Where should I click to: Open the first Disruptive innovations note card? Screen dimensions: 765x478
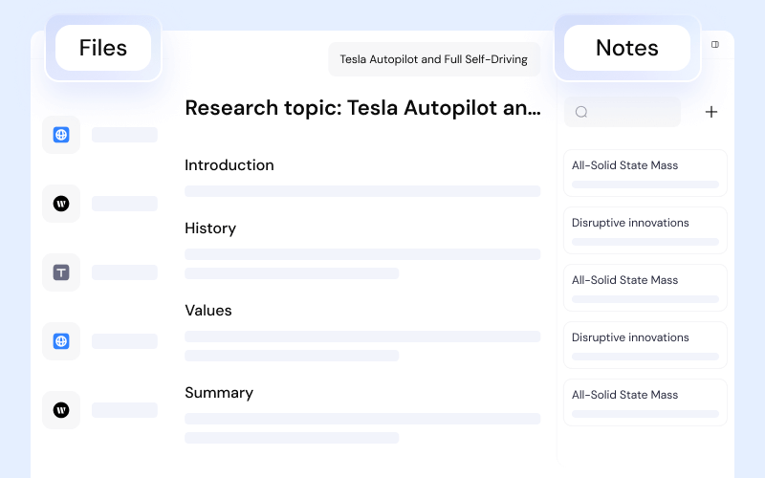pyautogui.click(x=645, y=230)
